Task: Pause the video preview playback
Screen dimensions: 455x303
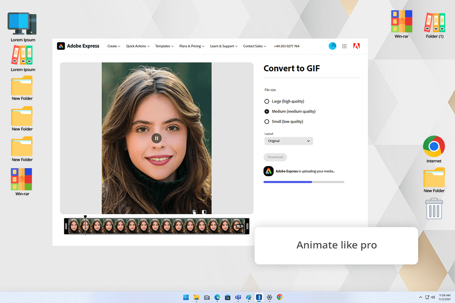Action: [156, 138]
